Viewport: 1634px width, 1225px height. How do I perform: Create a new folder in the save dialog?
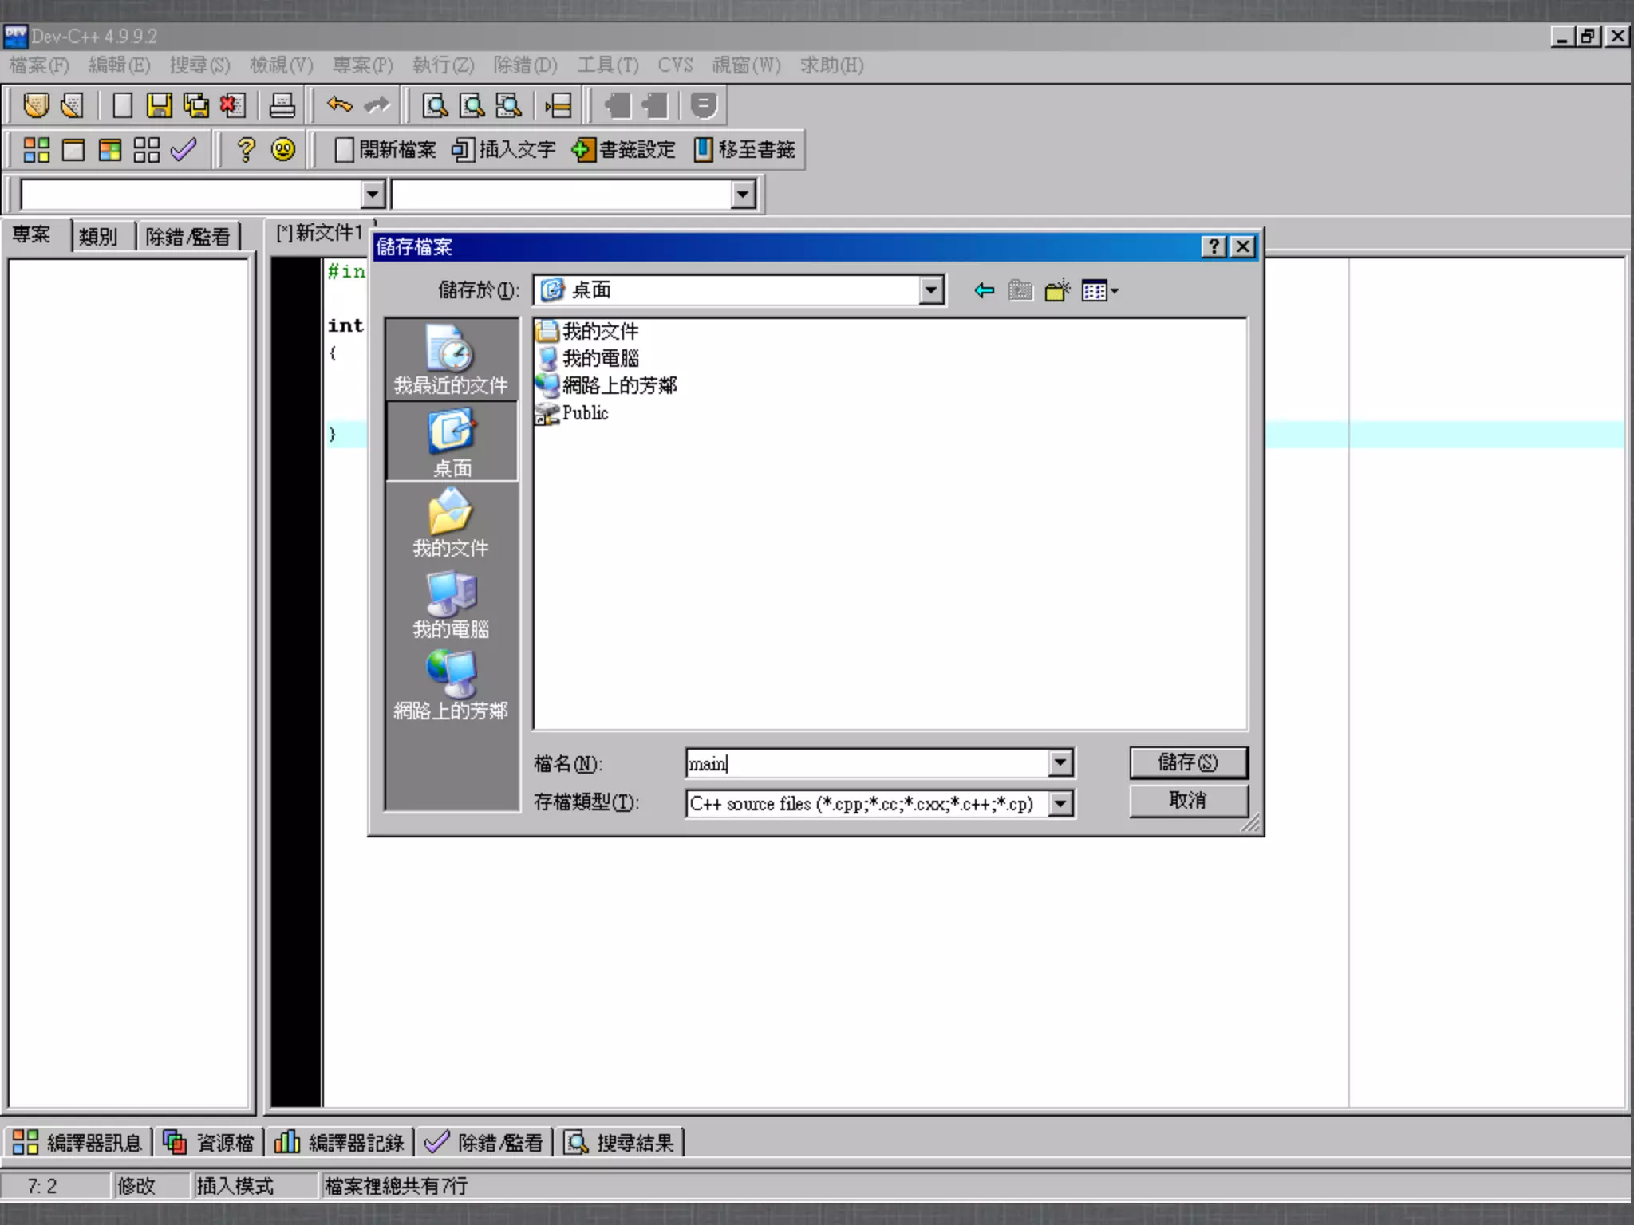(1057, 291)
